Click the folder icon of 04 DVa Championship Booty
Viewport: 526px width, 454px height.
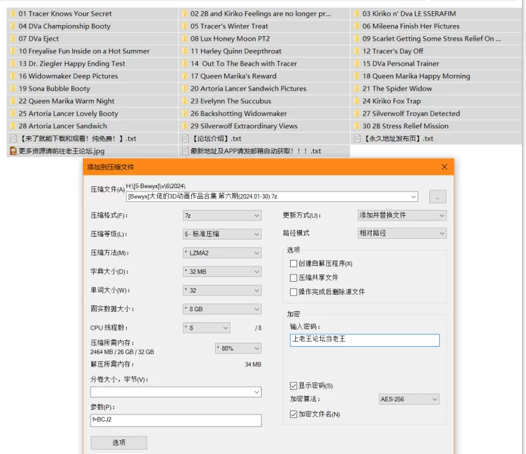[13, 26]
